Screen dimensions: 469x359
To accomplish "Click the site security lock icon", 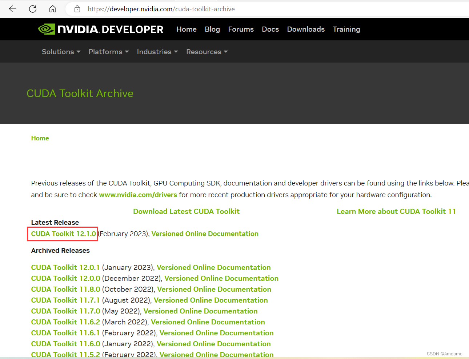I will click(x=77, y=9).
